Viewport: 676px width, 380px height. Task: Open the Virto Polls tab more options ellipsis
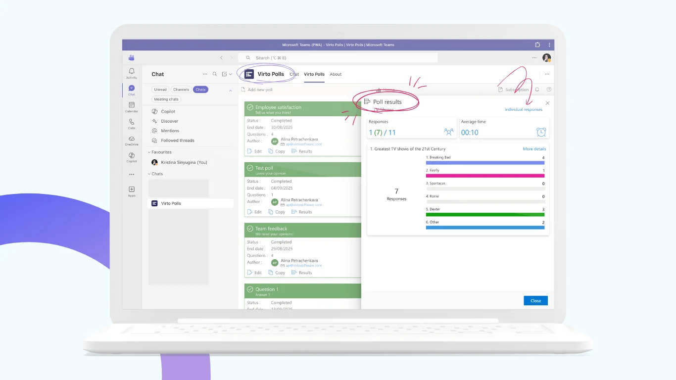pos(547,74)
